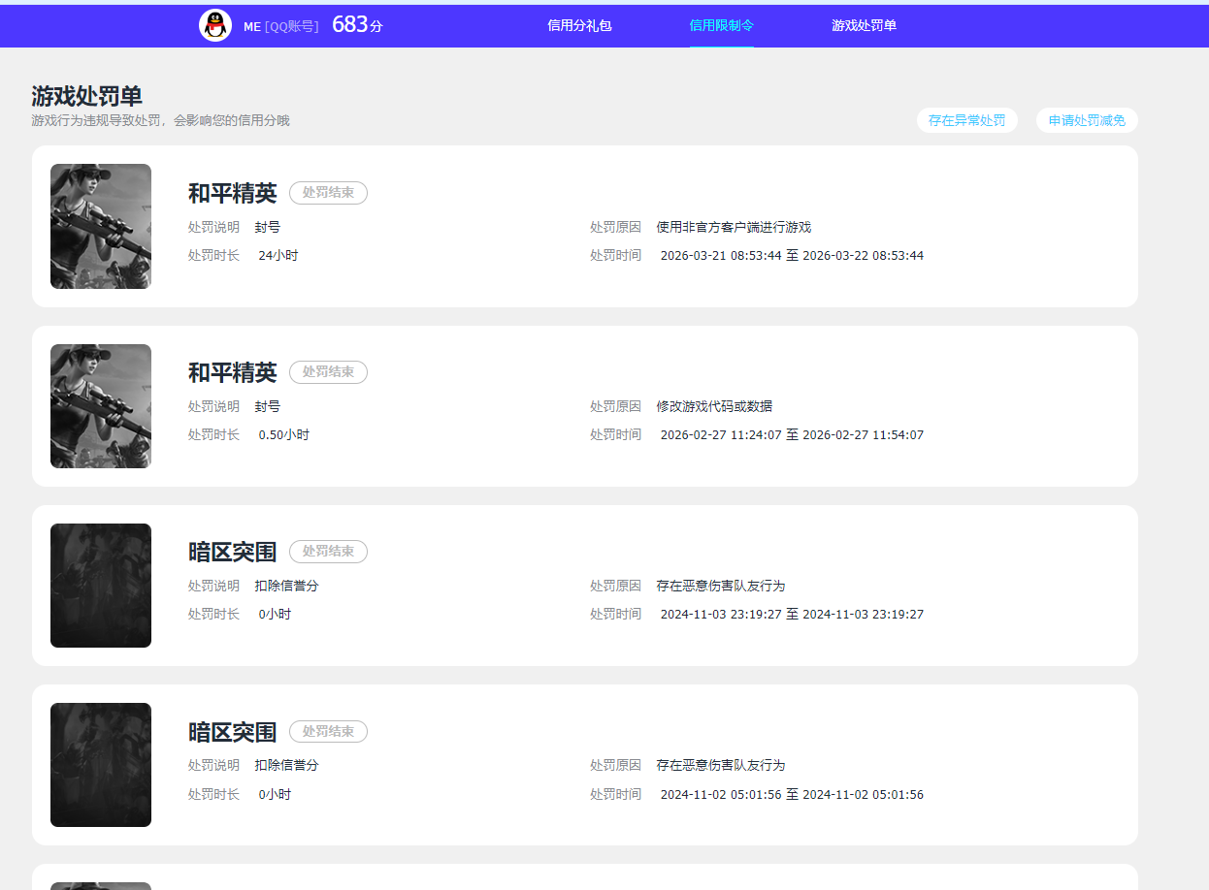Viewport: 1209px width, 890px height.
Task: Open the 信用分礼包 tab
Action: click(579, 25)
